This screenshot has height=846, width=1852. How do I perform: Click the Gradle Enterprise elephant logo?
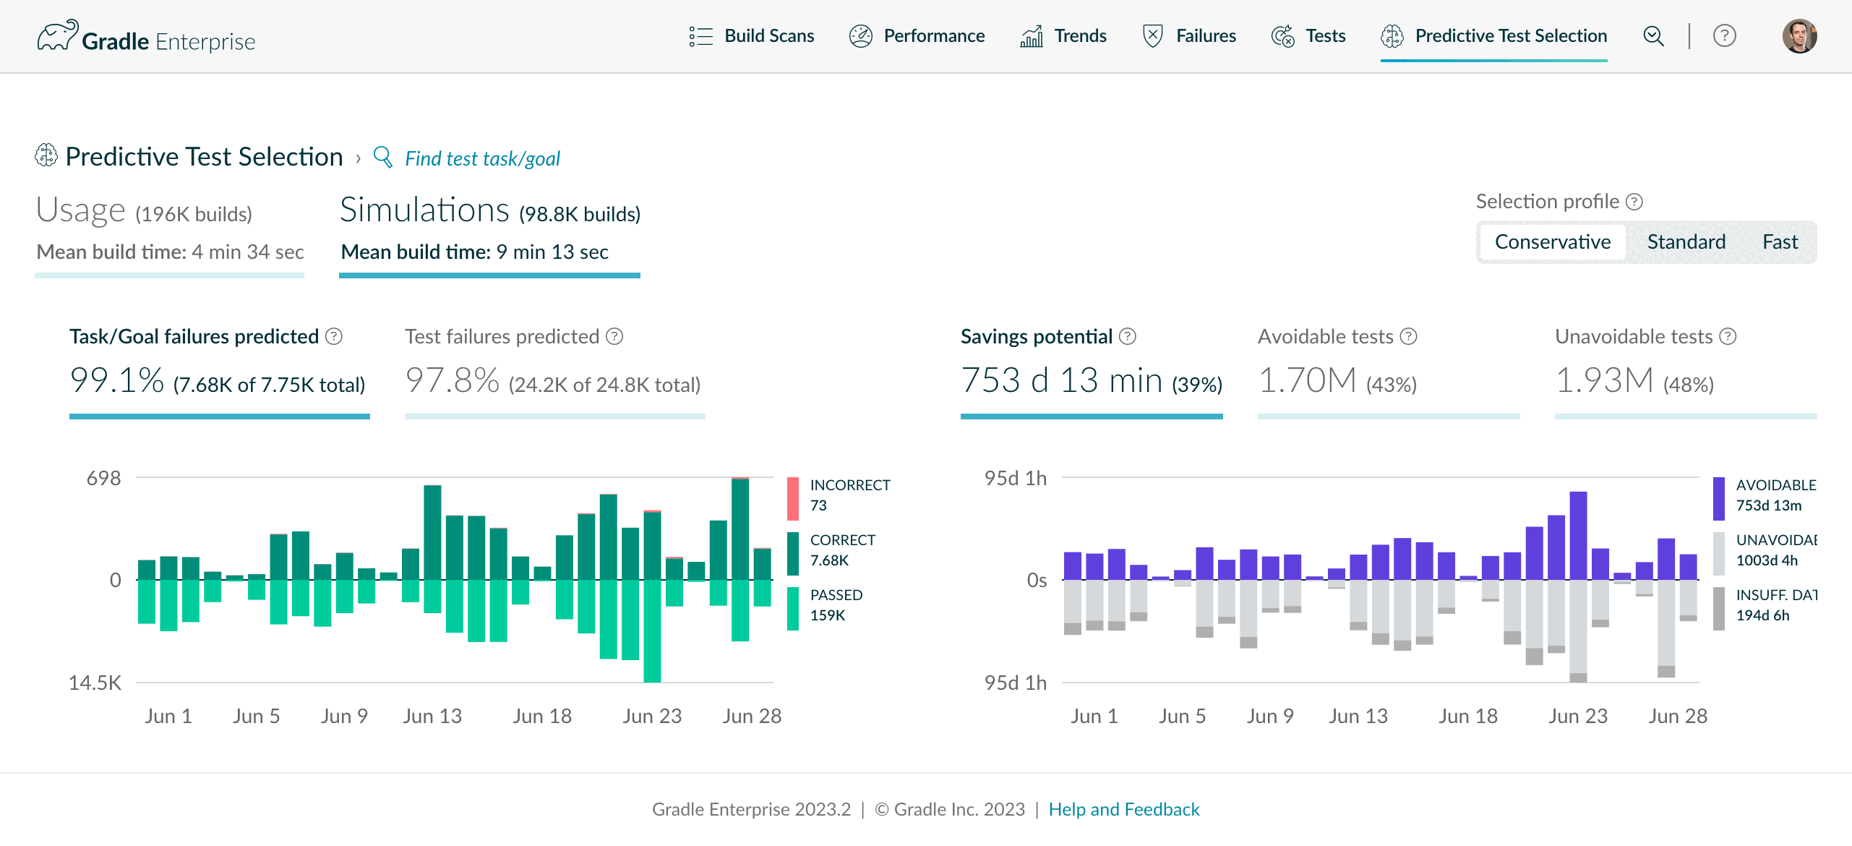coord(58,35)
